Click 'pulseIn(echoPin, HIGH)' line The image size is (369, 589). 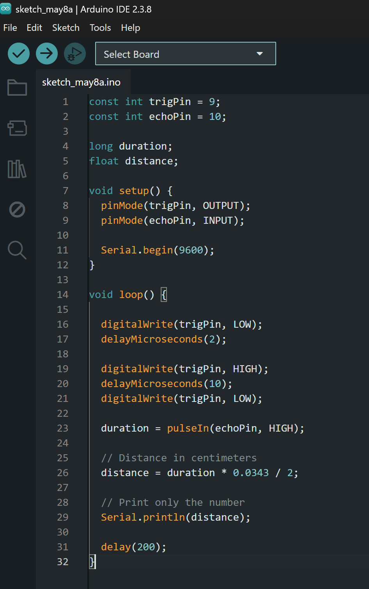click(x=202, y=428)
